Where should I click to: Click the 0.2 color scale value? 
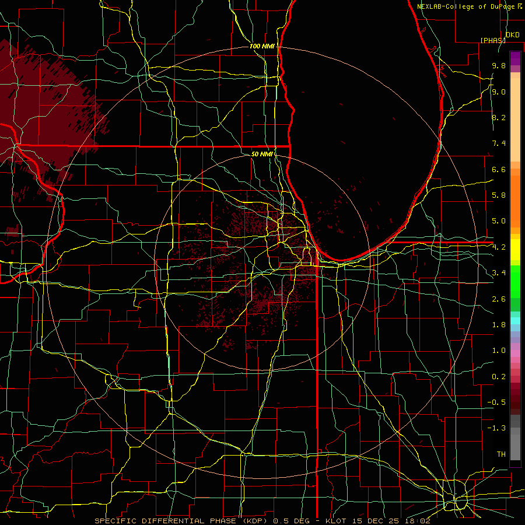499,377
